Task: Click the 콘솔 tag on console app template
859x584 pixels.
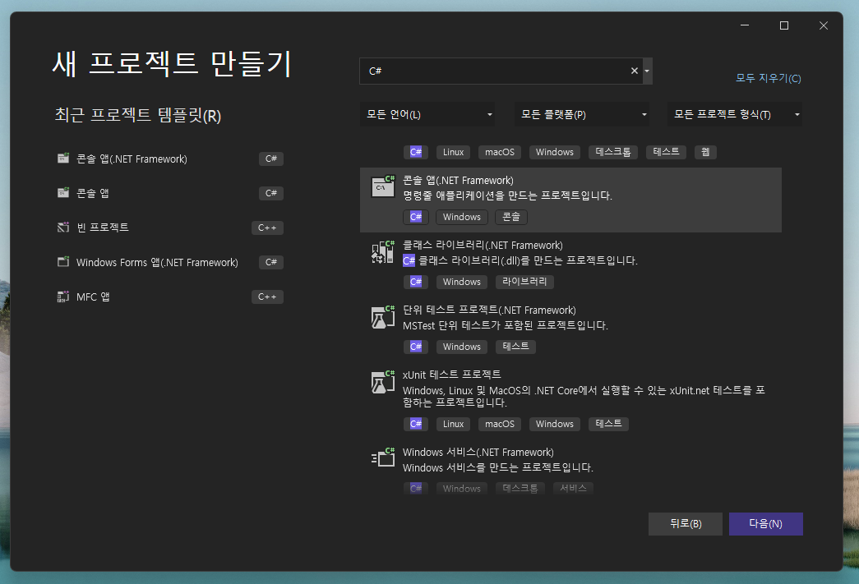Action: coord(511,217)
